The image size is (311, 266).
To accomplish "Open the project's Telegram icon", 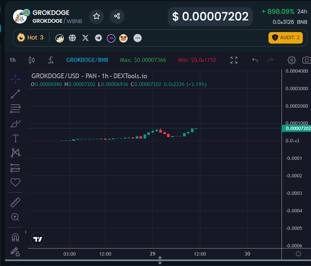I will [x=98, y=38].
